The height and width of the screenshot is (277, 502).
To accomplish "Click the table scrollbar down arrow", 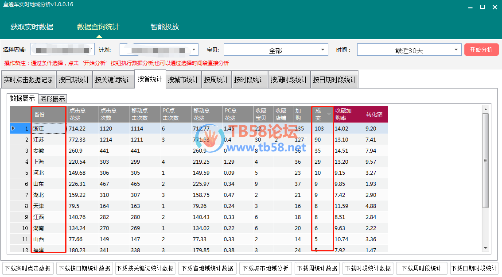I will (486, 248).
